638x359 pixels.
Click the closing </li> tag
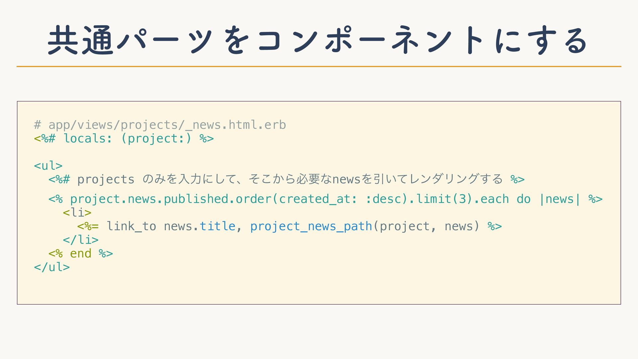[x=81, y=240]
